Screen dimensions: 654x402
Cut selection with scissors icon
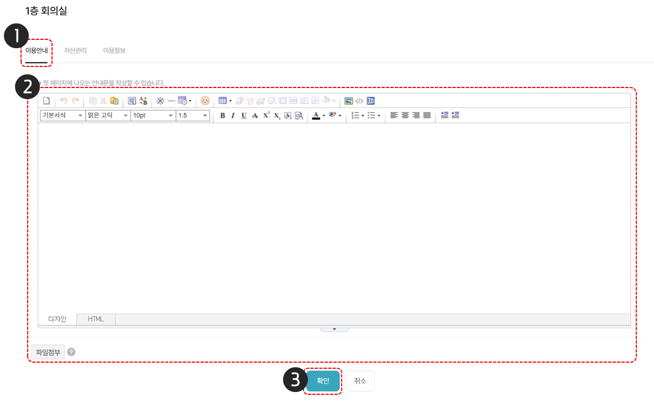click(103, 101)
